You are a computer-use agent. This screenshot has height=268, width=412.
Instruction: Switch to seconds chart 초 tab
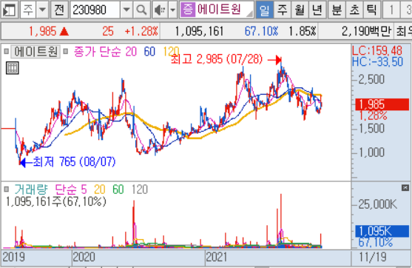tap(354, 10)
